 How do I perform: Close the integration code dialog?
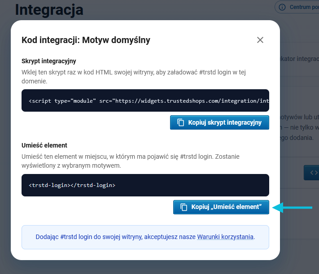pyautogui.click(x=260, y=40)
